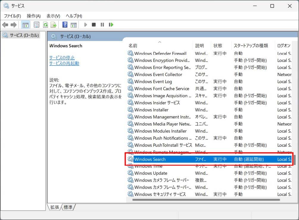Switch to the 拡張 tab
The height and width of the screenshot is (220, 299).
pos(54,207)
